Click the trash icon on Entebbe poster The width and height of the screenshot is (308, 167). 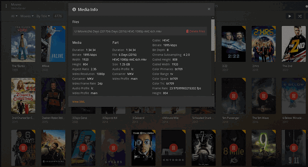click(173, 148)
